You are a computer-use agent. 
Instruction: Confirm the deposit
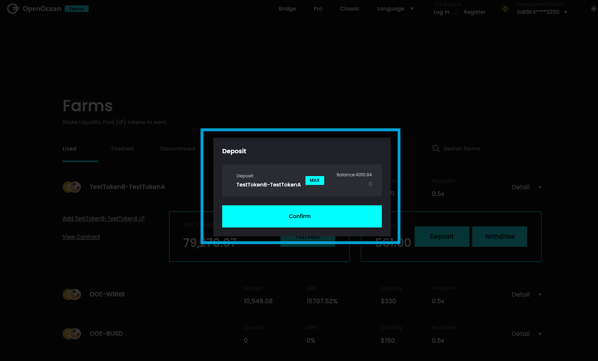click(302, 216)
